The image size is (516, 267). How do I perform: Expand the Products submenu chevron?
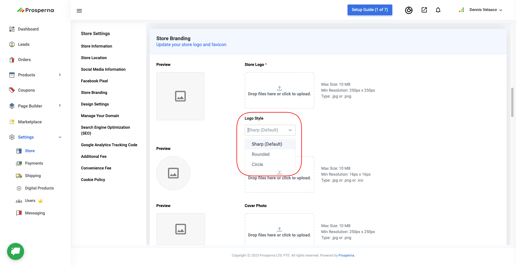[x=60, y=75]
